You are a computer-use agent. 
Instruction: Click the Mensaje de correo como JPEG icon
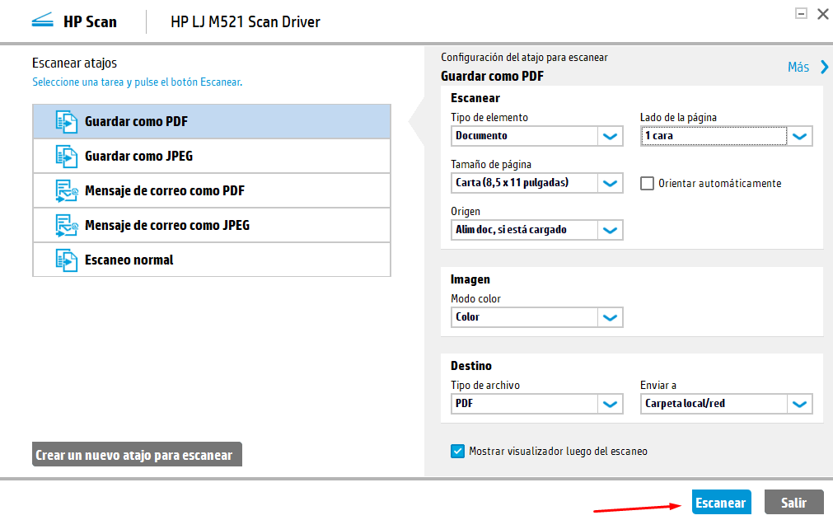tap(67, 225)
